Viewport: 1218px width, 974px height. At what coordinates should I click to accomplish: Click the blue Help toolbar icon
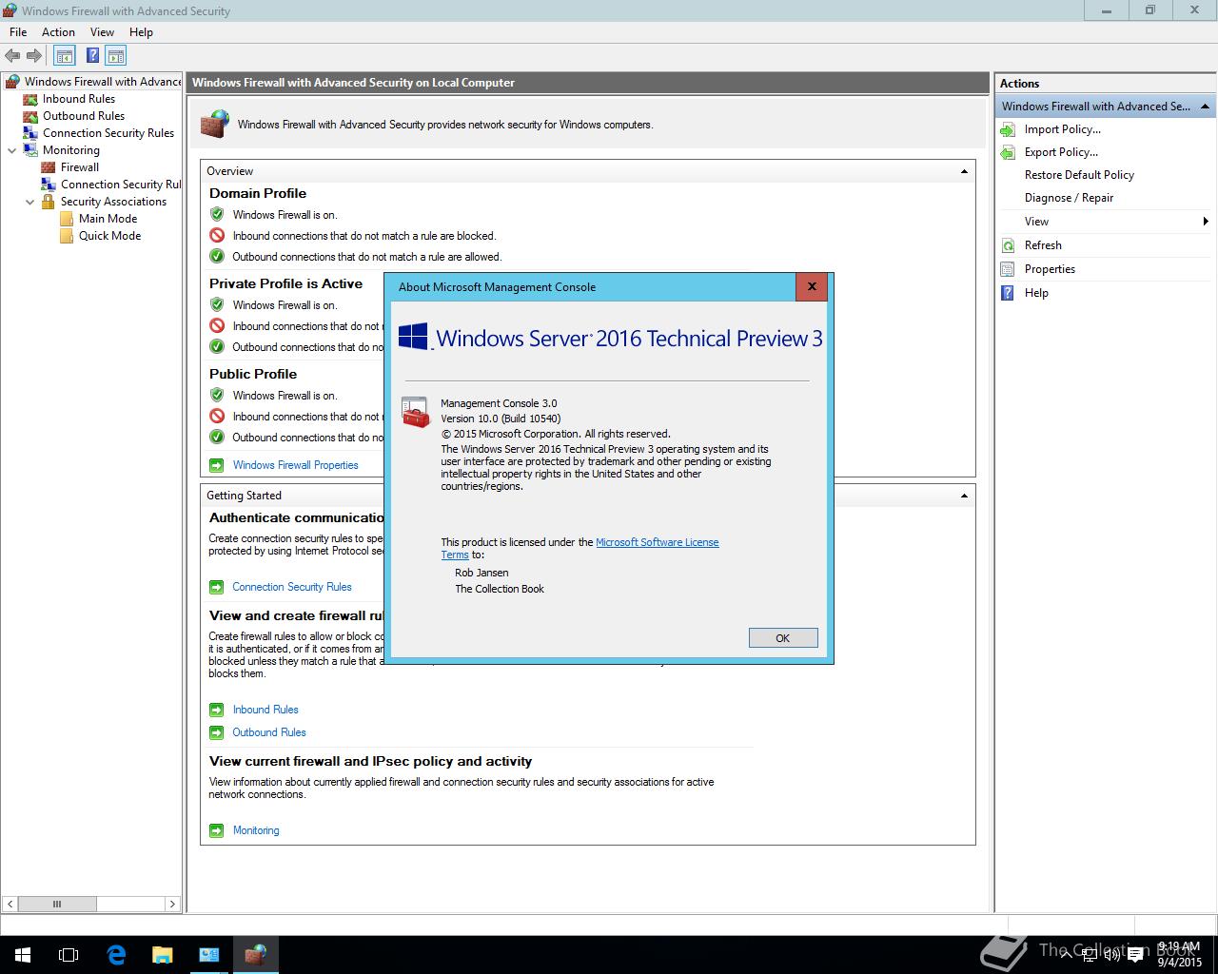(92, 56)
